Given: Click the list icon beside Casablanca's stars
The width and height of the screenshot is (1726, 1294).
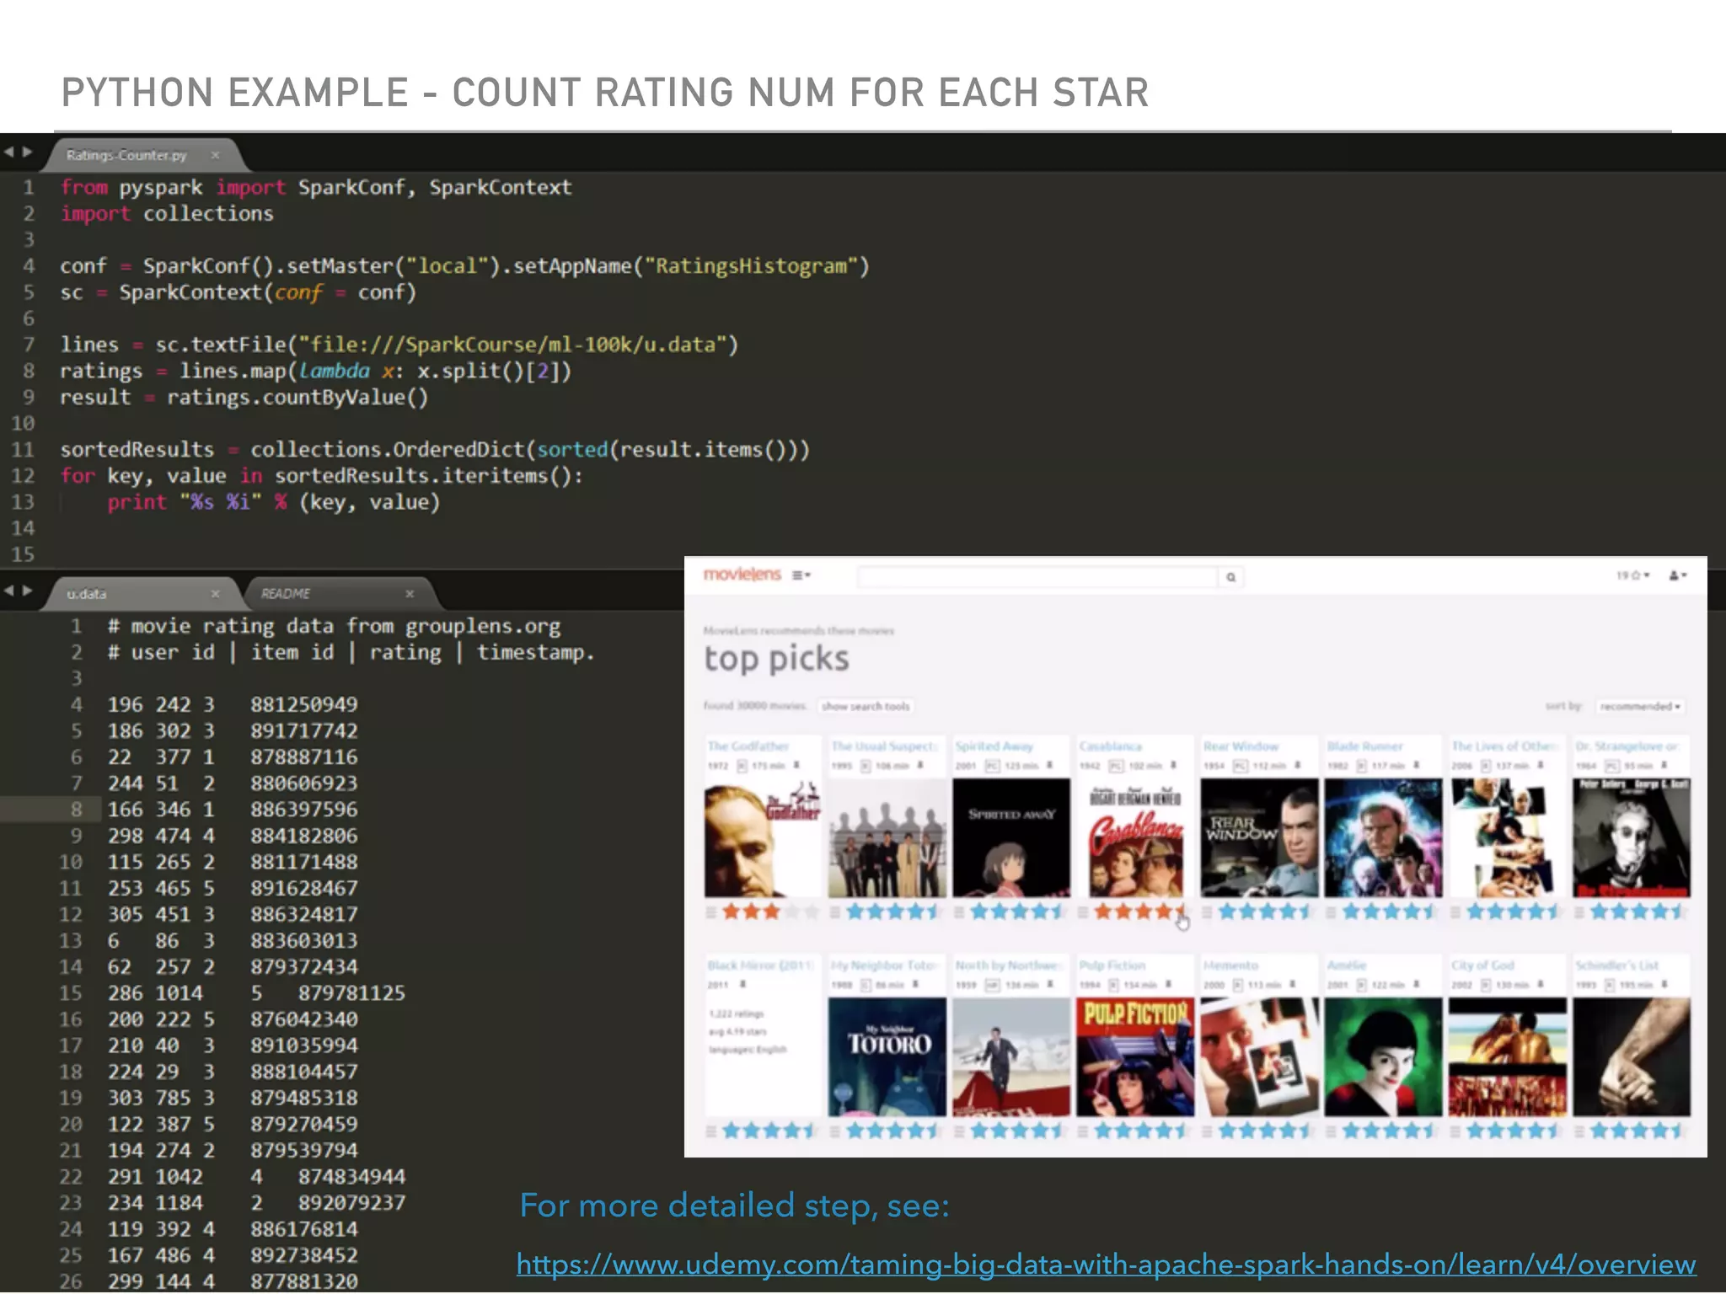Looking at the screenshot, I should pos(1084,912).
